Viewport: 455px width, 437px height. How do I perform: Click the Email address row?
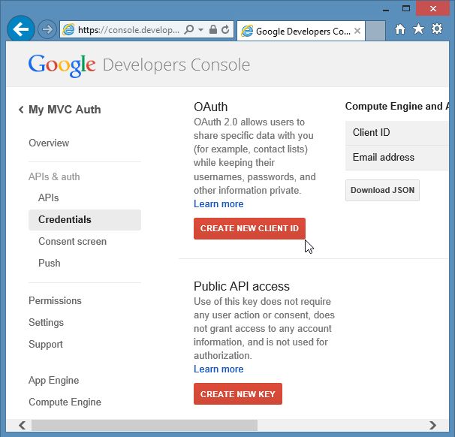pos(397,158)
